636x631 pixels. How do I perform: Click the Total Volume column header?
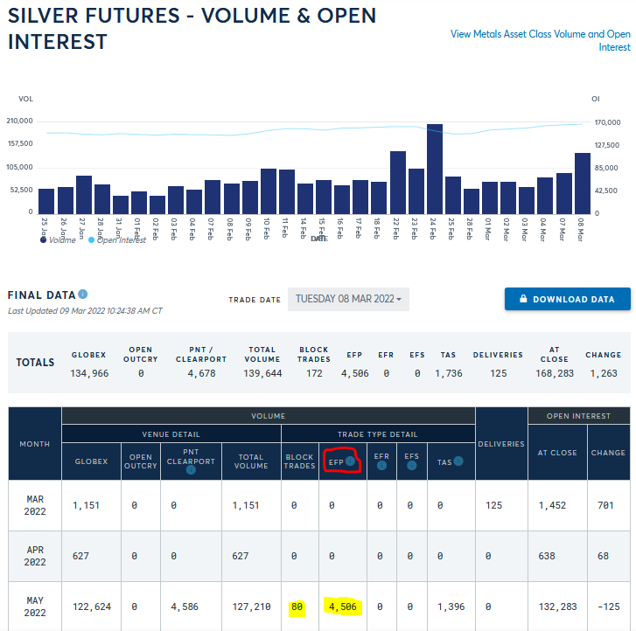pyautogui.click(x=251, y=461)
